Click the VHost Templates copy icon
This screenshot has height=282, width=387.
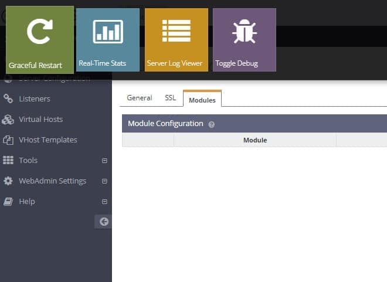click(8, 140)
